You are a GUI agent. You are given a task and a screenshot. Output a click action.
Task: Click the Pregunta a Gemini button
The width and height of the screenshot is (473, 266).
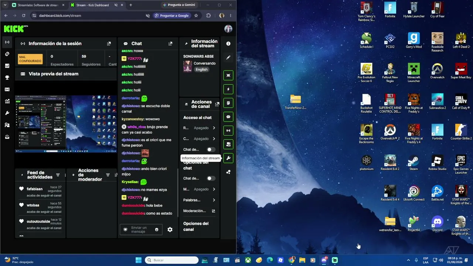pyautogui.click(x=179, y=5)
